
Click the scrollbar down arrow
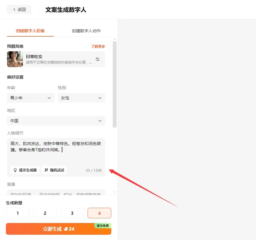[115, 192]
